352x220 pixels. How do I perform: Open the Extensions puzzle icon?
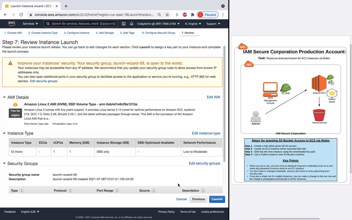193,15
